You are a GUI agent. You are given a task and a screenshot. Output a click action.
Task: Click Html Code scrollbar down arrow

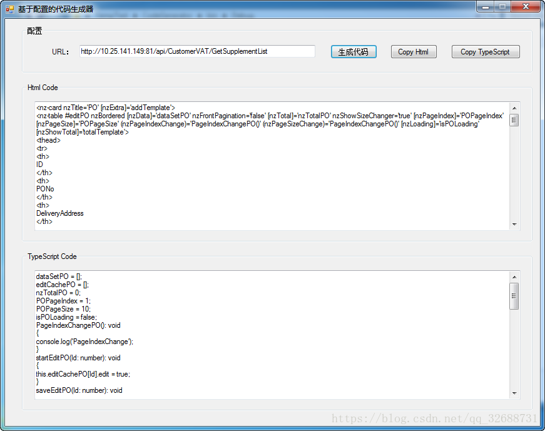[x=514, y=225]
